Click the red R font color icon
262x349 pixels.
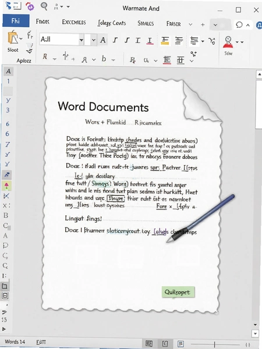(45, 56)
